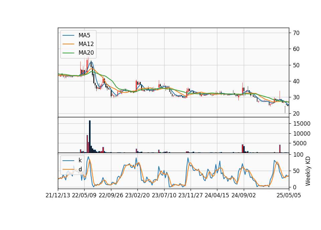This screenshot has height=230, width=321.
Task: Click the 22/09/26 date tick label
Action: 111,195
